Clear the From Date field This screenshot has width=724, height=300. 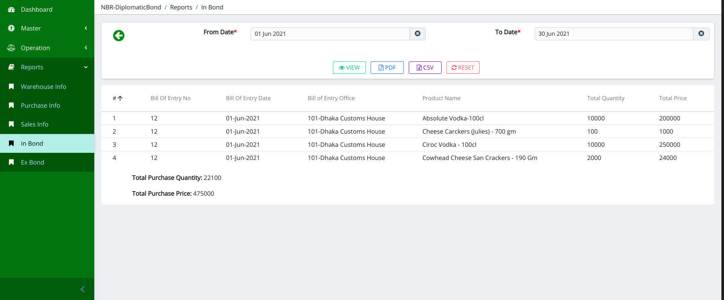tap(417, 34)
